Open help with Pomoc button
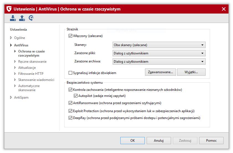 click(211, 140)
